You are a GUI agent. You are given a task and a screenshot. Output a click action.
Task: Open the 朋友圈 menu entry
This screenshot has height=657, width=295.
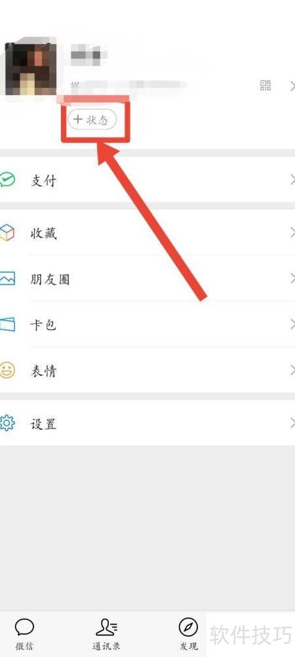click(x=147, y=279)
